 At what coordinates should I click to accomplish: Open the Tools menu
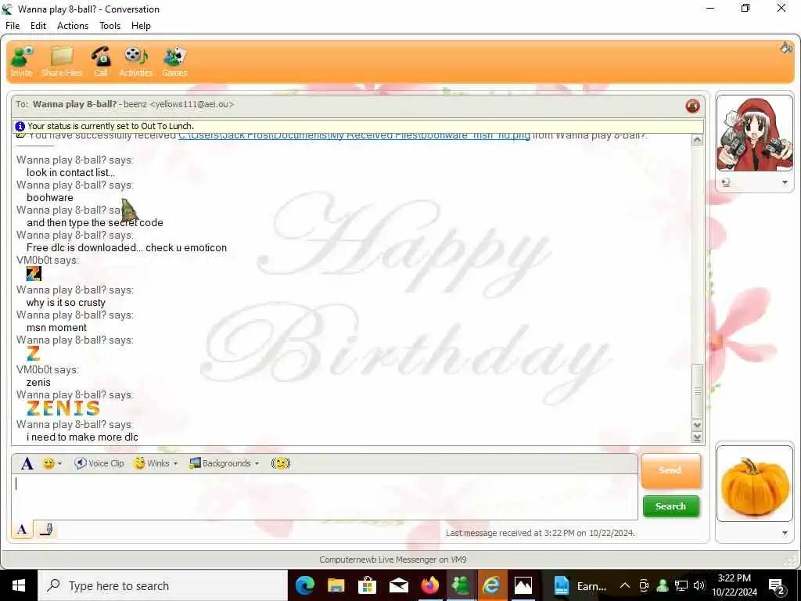pyautogui.click(x=110, y=26)
